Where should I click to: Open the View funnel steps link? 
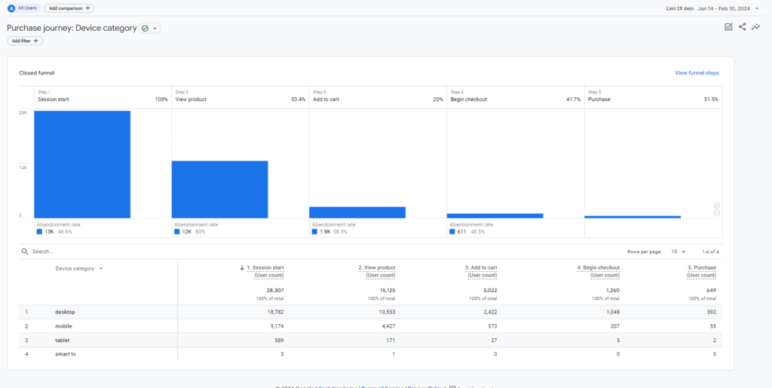click(x=697, y=73)
